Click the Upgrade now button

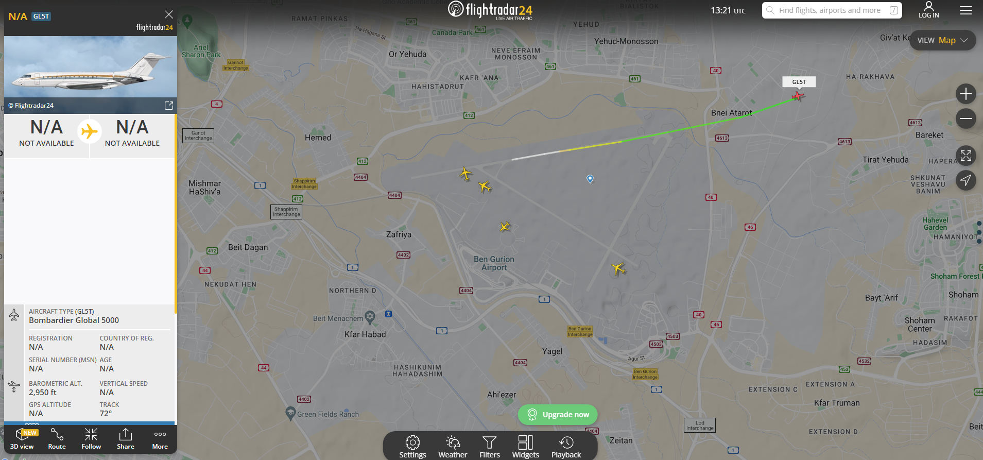[x=558, y=415]
